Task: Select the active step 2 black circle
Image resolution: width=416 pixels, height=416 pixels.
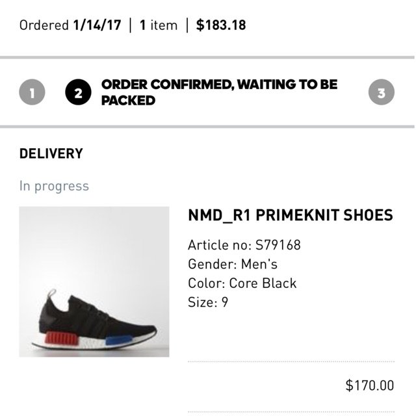Action: click(x=78, y=93)
